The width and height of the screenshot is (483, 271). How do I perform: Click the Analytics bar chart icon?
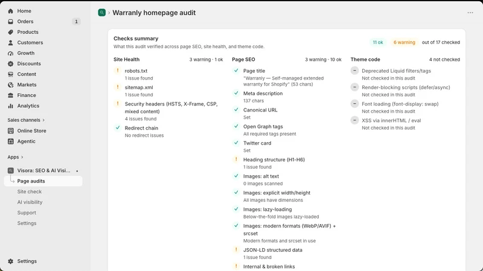pos(10,106)
